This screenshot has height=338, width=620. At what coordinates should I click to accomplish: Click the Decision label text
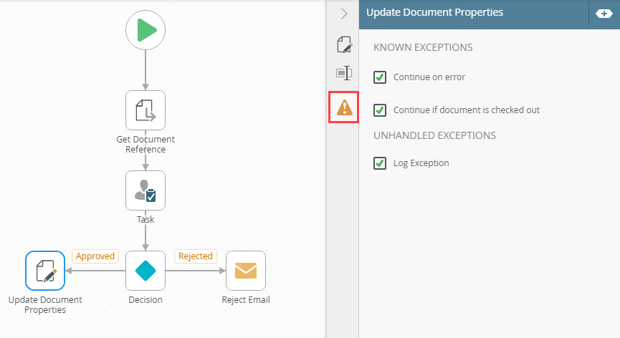pyautogui.click(x=146, y=300)
